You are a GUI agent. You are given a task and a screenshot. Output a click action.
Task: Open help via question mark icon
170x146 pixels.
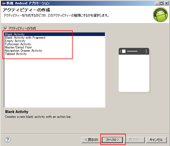(x=8, y=140)
